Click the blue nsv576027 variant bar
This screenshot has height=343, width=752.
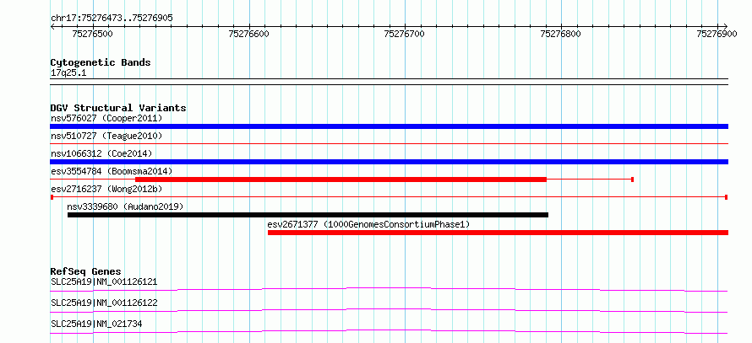pyautogui.click(x=389, y=126)
